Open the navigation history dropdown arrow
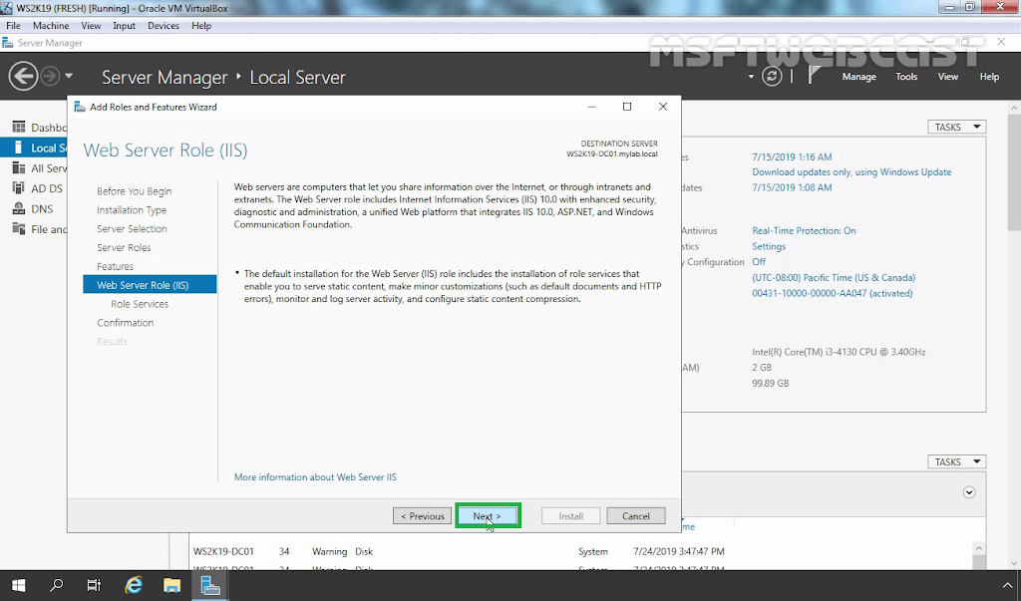 coord(69,76)
